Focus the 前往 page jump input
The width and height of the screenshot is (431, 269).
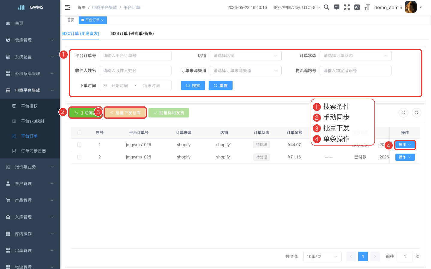click(x=405, y=256)
